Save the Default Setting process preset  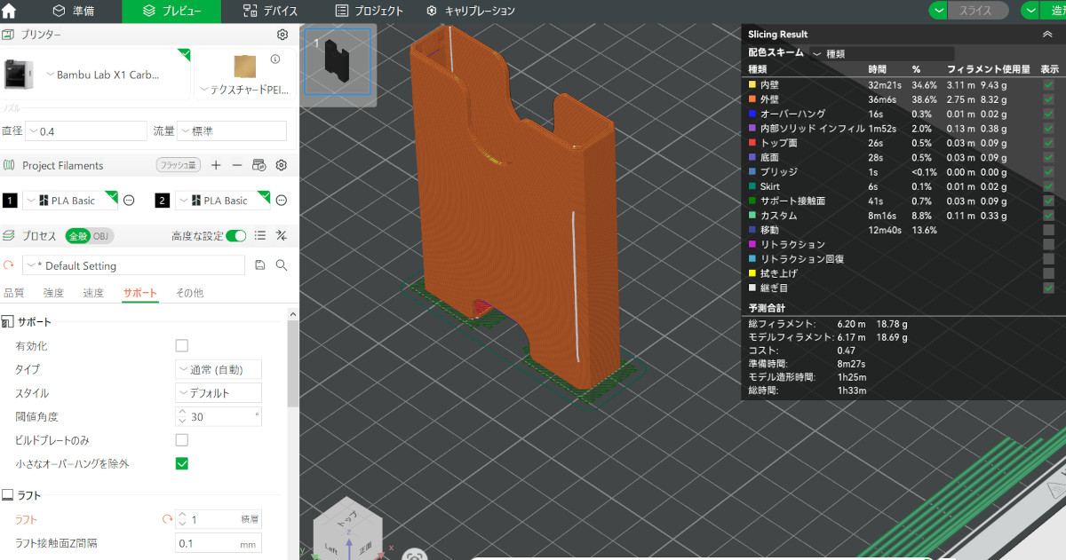(260, 265)
